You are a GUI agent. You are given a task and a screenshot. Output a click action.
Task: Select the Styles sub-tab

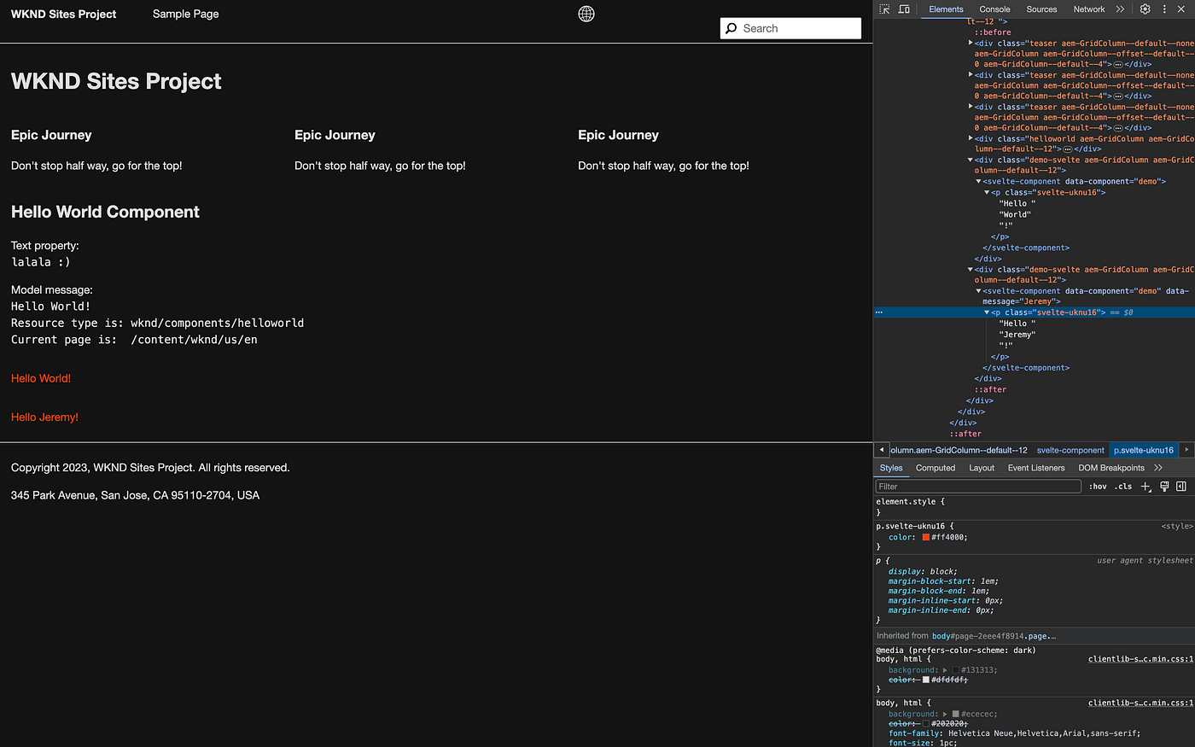tap(891, 468)
